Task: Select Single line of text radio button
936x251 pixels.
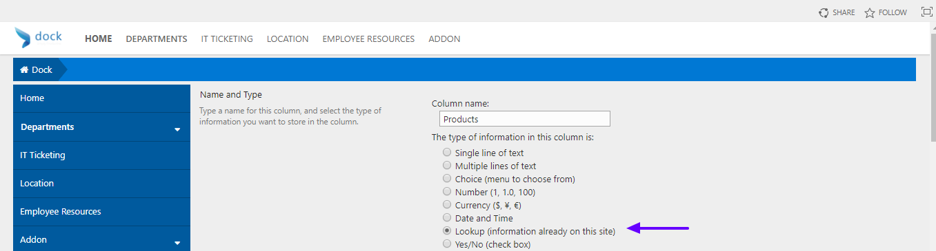Action: click(x=448, y=153)
